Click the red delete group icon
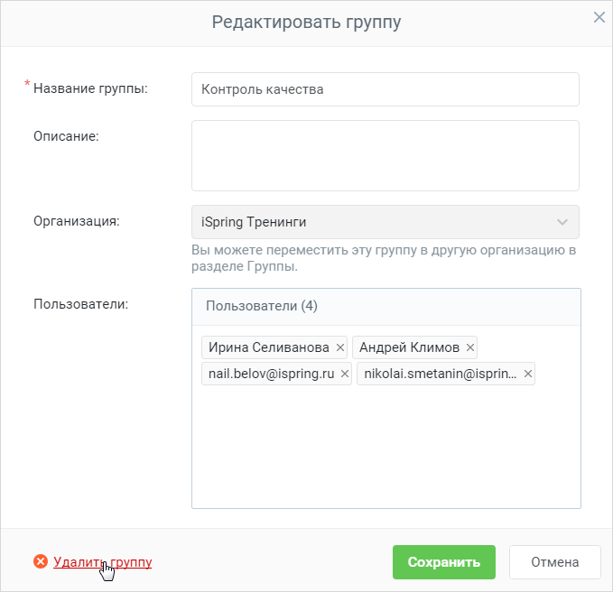The height and width of the screenshot is (592, 613). point(41,561)
